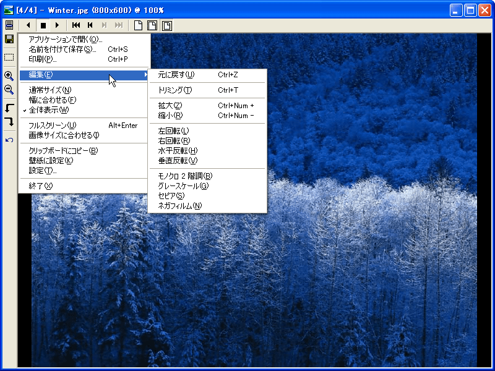495x371 pixels.
Task: Click the zoom out magnifier icon
Action: (9, 90)
